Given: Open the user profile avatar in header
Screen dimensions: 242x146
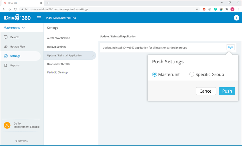Looking at the screenshot, I should [236, 18].
